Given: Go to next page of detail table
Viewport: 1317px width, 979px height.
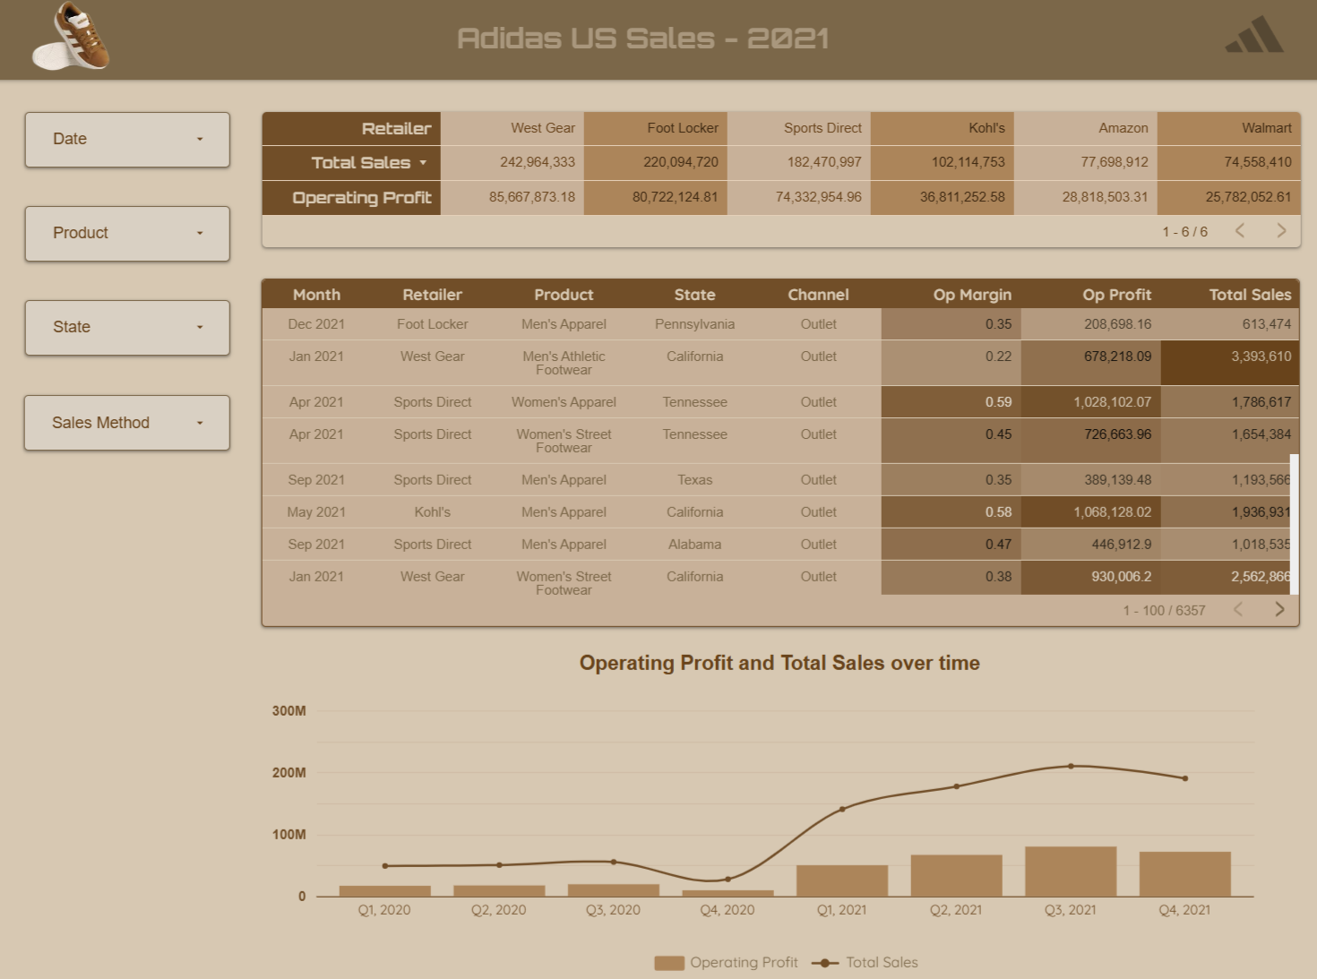Looking at the screenshot, I should (x=1279, y=610).
